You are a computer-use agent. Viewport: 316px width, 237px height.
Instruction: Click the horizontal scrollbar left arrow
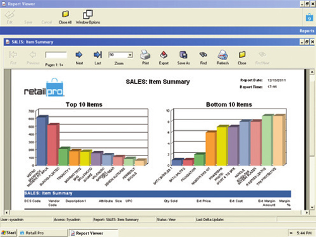coord(6,212)
